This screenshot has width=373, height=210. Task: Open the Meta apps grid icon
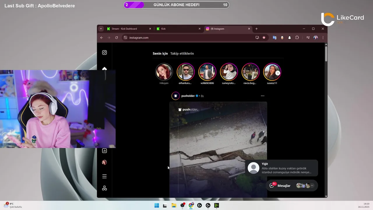pyautogui.click(x=104, y=188)
